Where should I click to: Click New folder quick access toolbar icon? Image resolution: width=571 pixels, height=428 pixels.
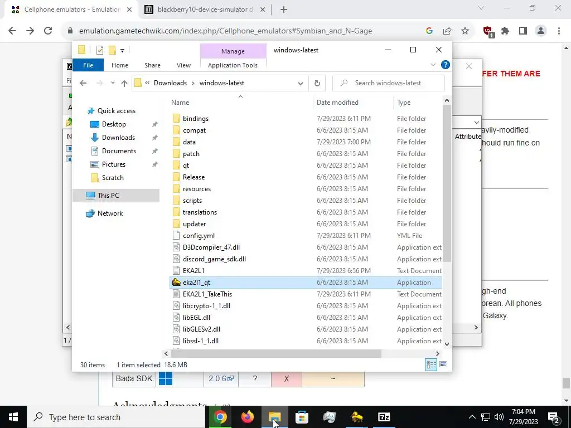tap(112, 50)
